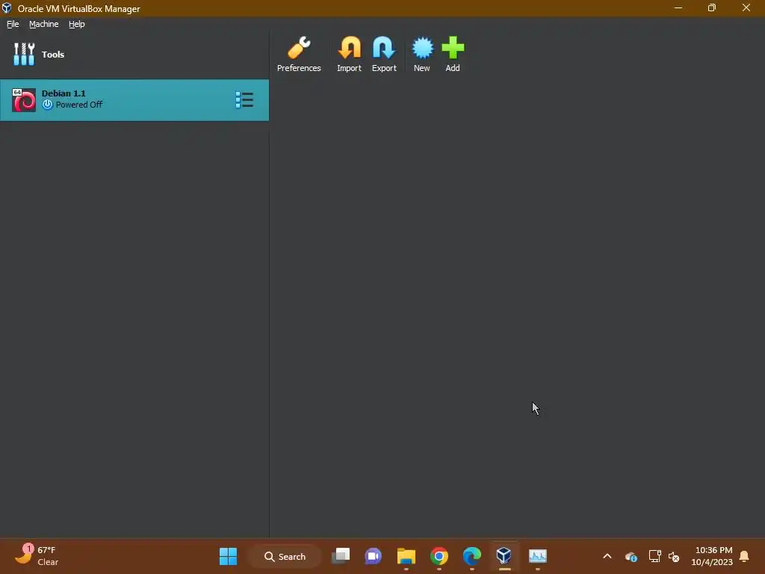Click the OneDrive cloud tray icon
This screenshot has height=574, width=765.
[631, 556]
